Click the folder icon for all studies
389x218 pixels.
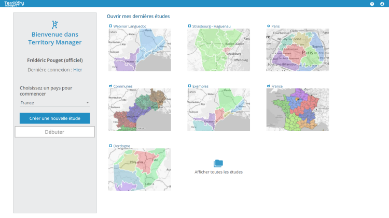coord(218,163)
